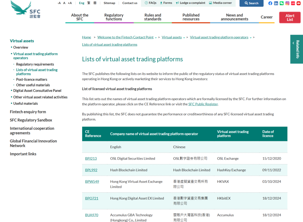Select Regulatory requirements in the sidebar
Screen dimensions: 303x222
tap(35, 64)
